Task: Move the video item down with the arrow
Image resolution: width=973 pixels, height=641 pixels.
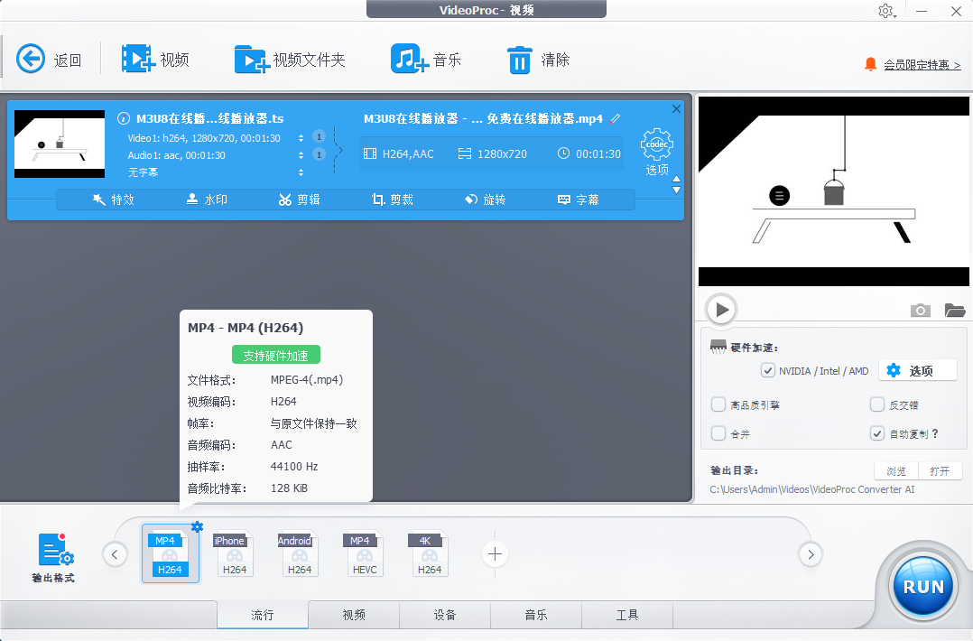Action: pos(676,190)
